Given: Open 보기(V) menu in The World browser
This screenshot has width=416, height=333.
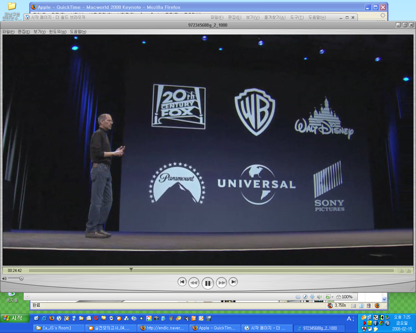Looking at the screenshot, I should (x=253, y=18).
